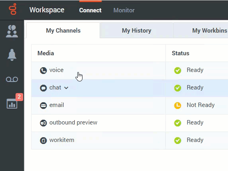The height and width of the screenshot is (171, 228).
Task: Open the voicemail sidebar icon
Action: [x=12, y=79]
